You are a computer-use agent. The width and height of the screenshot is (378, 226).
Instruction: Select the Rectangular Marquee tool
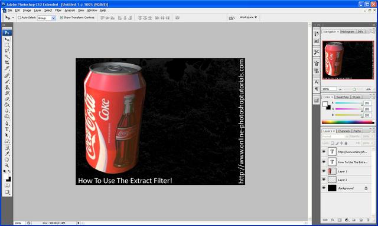7,45
